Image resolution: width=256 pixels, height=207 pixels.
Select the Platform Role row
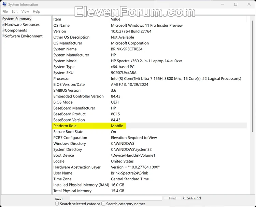(150, 126)
